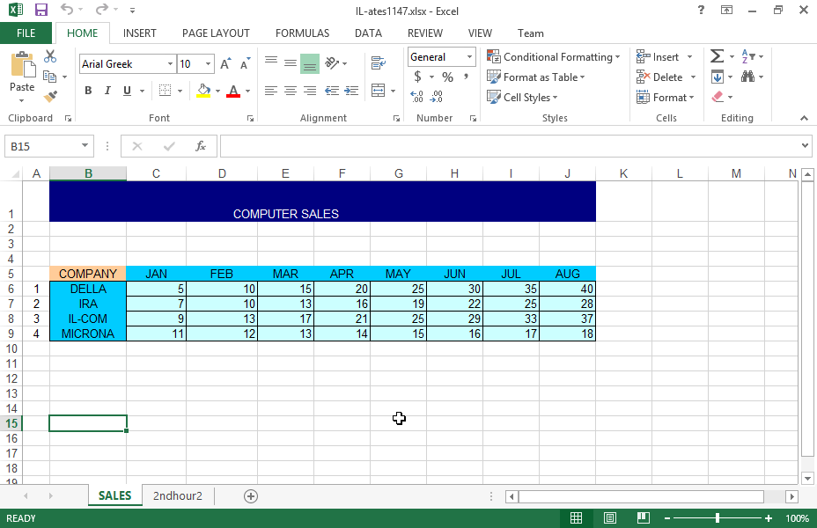The image size is (817, 528).
Task: Select Center alignment icon
Action: [290, 91]
